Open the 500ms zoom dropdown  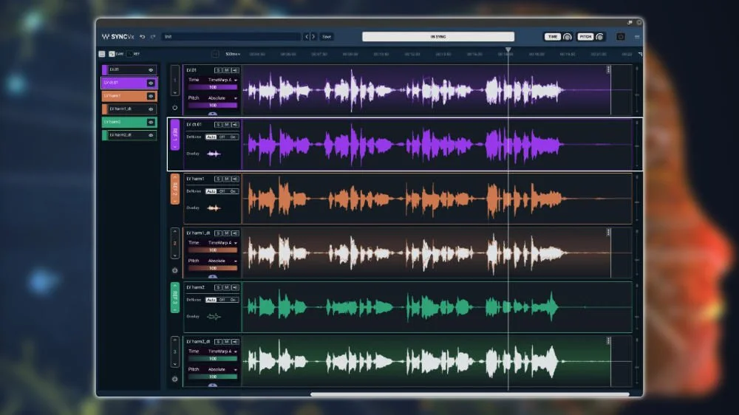tap(233, 54)
